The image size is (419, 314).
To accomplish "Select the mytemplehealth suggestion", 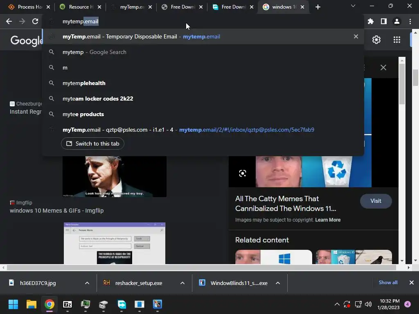I will tap(203, 83).
